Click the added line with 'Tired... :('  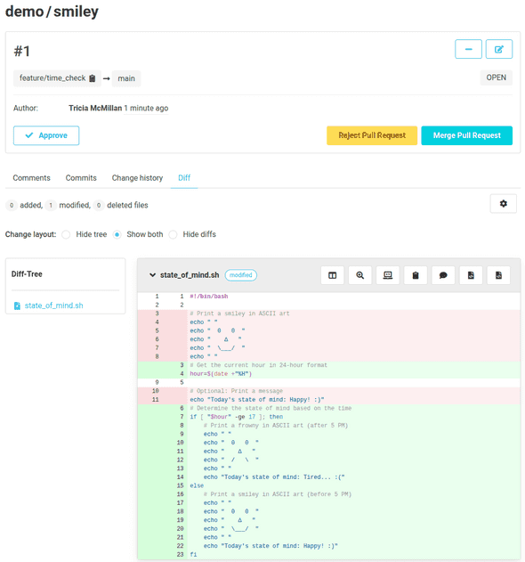[x=328, y=477]
